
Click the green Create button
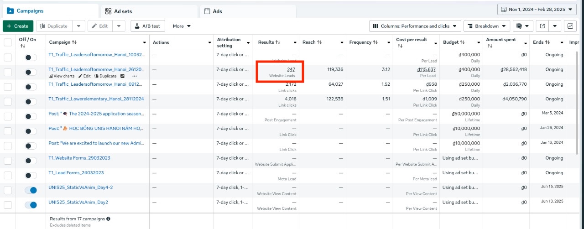(x=18, y=26)
